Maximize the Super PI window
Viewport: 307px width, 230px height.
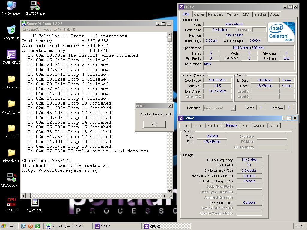point(164,24)
